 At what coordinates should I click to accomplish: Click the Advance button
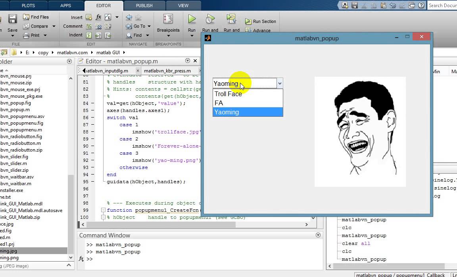(258, 30)
